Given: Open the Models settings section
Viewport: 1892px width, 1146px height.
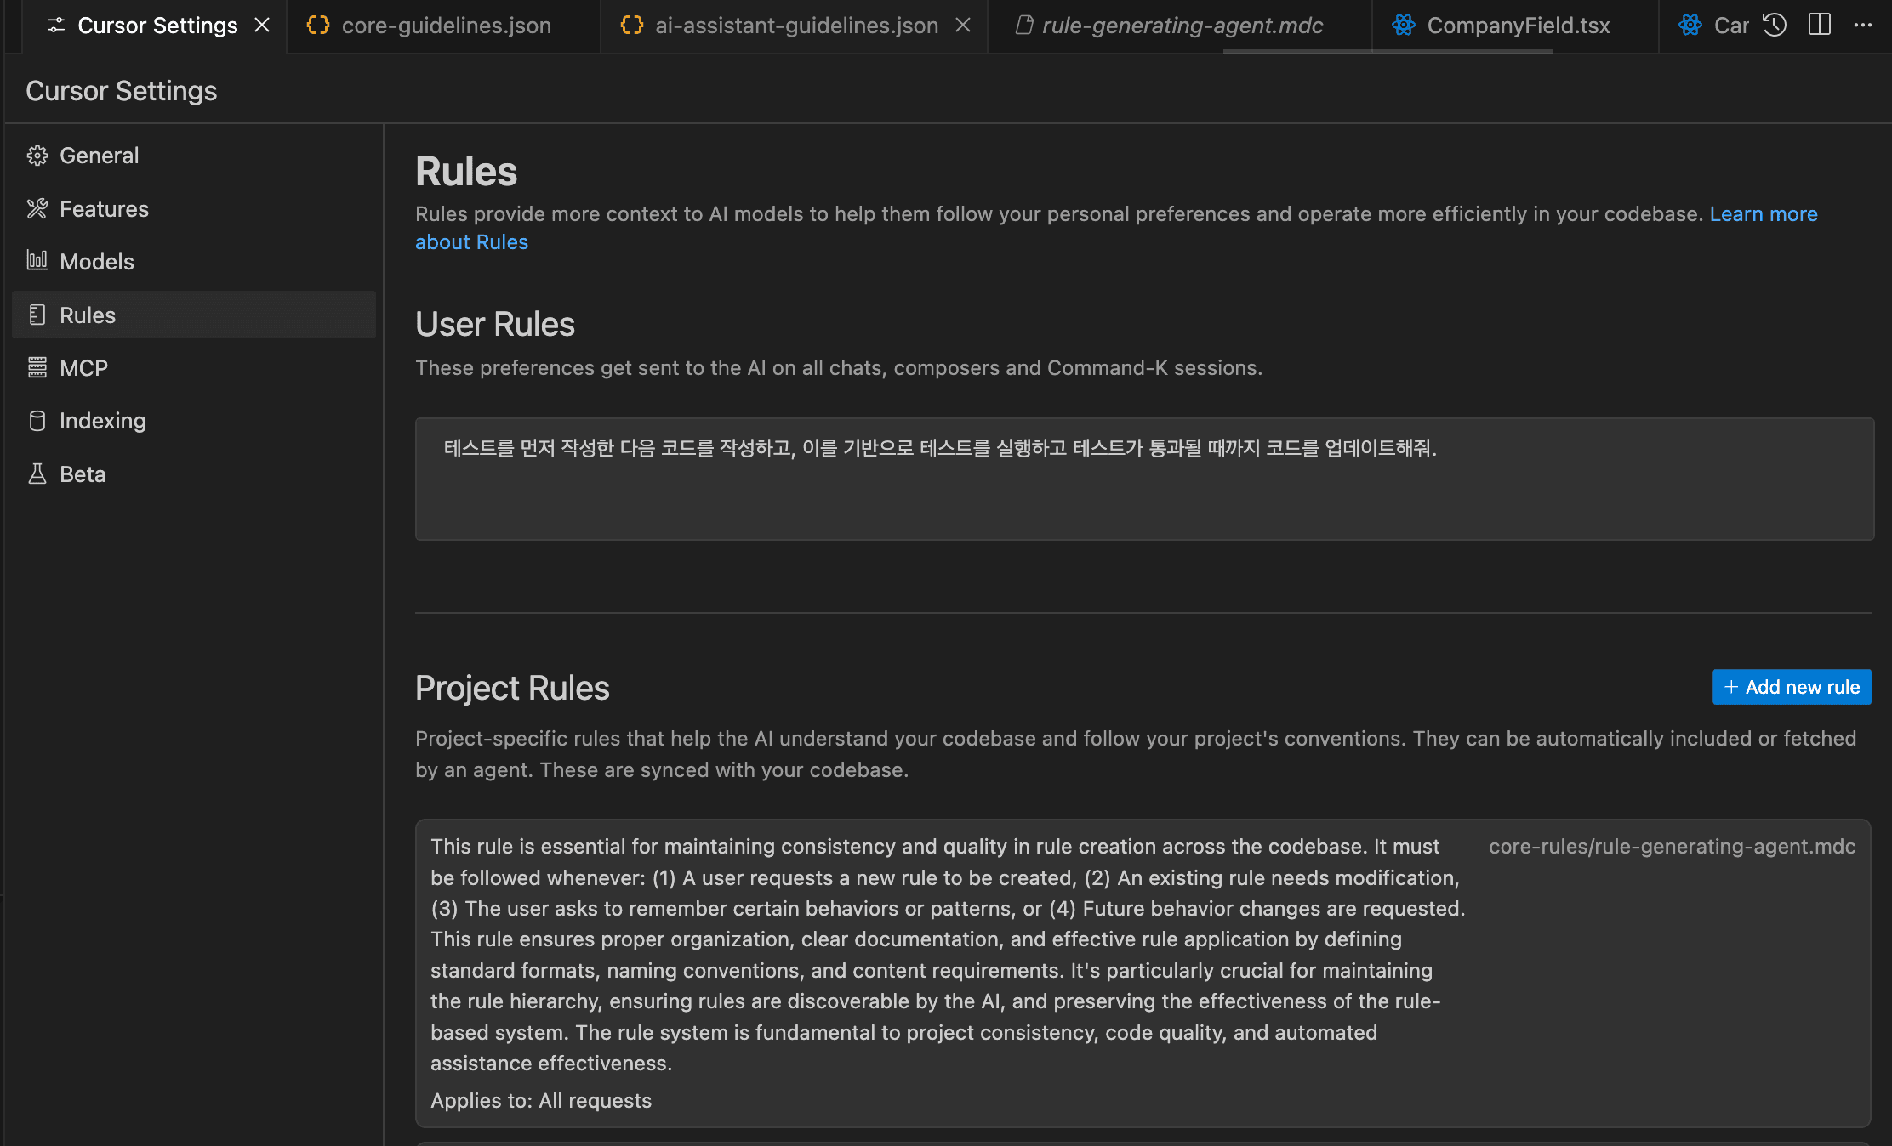Looking at the screenshot, I should [194, 262].
